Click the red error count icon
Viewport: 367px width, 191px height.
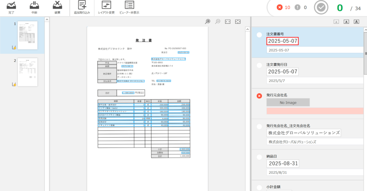pos(279,8)
